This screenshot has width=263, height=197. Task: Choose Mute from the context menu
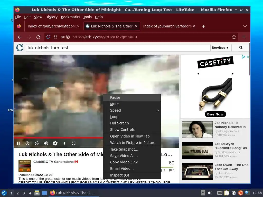point(132,104)
